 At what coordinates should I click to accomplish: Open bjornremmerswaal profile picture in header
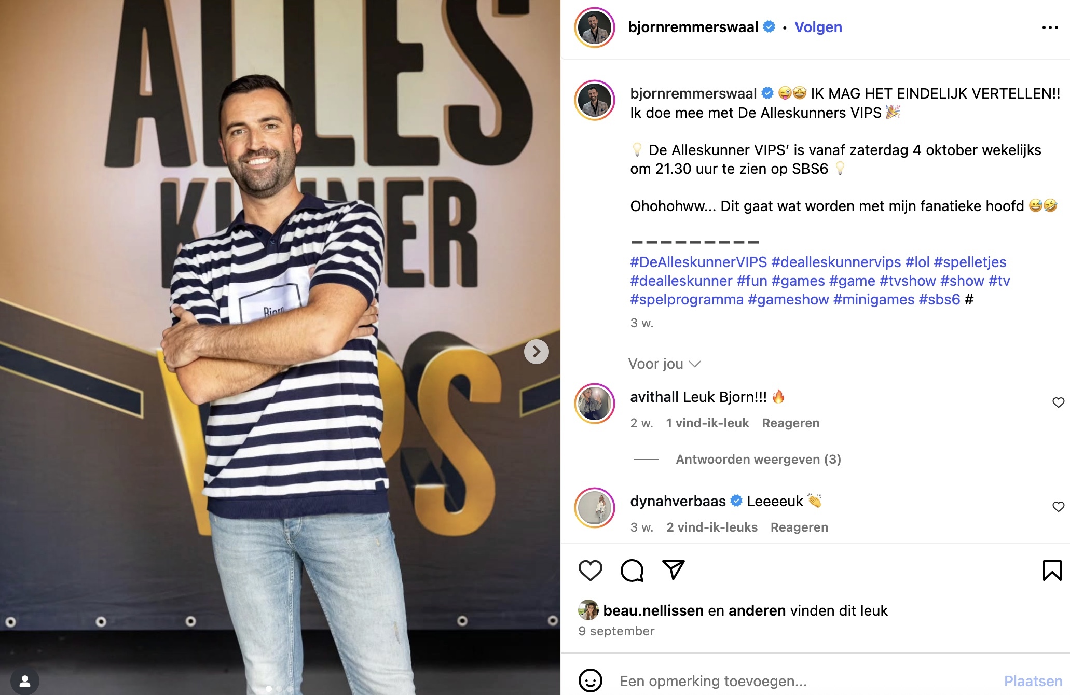coord(595,27)
